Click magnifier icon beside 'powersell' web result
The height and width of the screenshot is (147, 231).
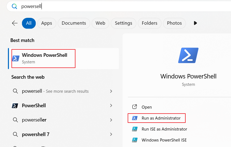[x=15, y=91]
